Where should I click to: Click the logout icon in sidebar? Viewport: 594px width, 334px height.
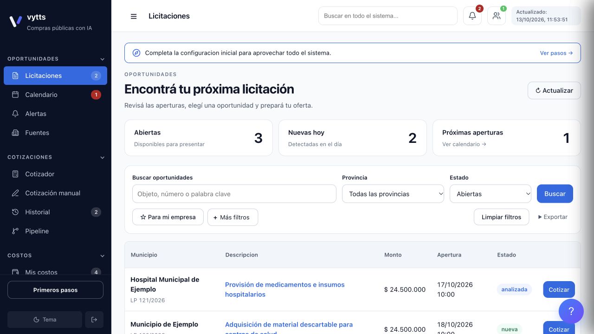(94, 320)
